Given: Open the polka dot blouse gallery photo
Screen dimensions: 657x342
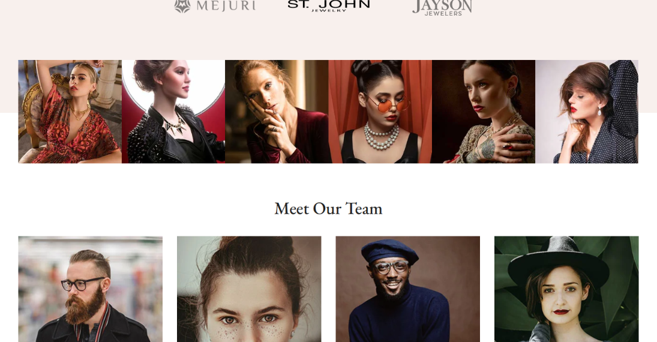Looking at the screenshot, I should click(x=587, y=112).
